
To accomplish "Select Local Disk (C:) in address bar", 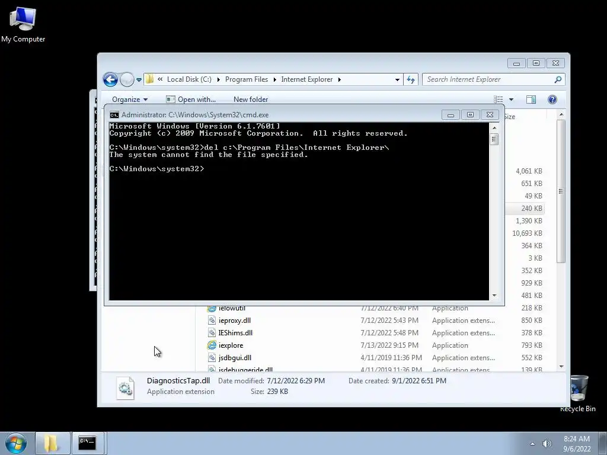I will click(x=189, y=79).
